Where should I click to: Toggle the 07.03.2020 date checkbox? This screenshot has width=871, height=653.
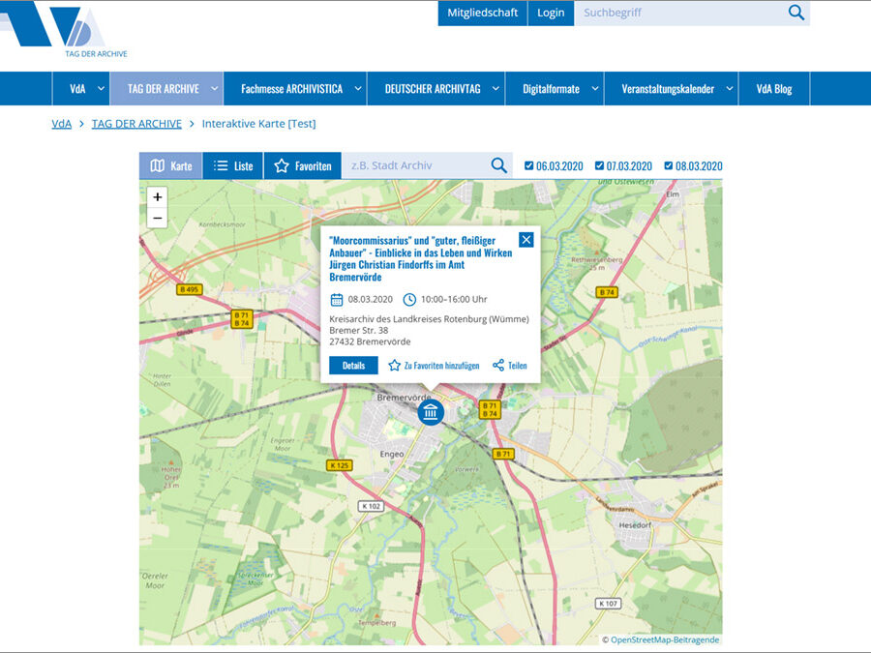(599, 164)
